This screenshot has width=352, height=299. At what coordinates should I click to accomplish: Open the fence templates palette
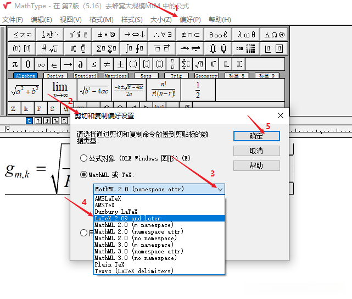[x=22, y=48]
